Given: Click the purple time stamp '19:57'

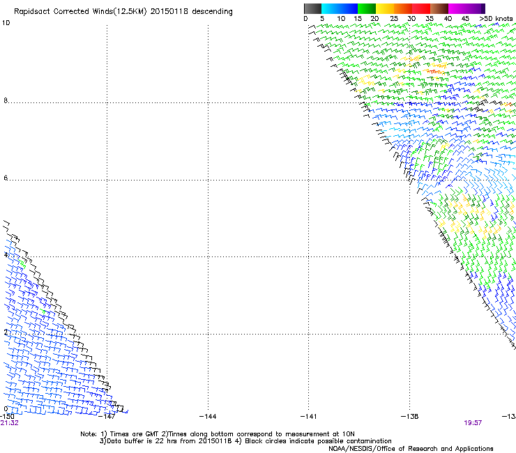Looking at the screenshot, I should (x=473, y=423).
